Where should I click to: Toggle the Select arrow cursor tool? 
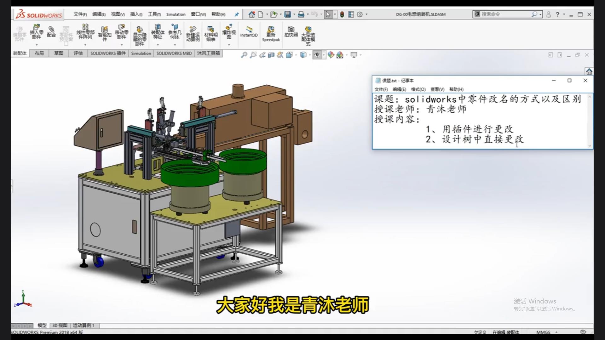point(328,14)
